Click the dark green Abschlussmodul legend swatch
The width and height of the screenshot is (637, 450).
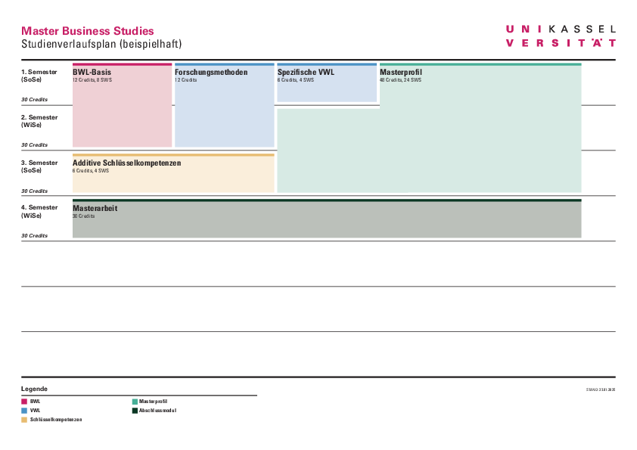(135, 411)
